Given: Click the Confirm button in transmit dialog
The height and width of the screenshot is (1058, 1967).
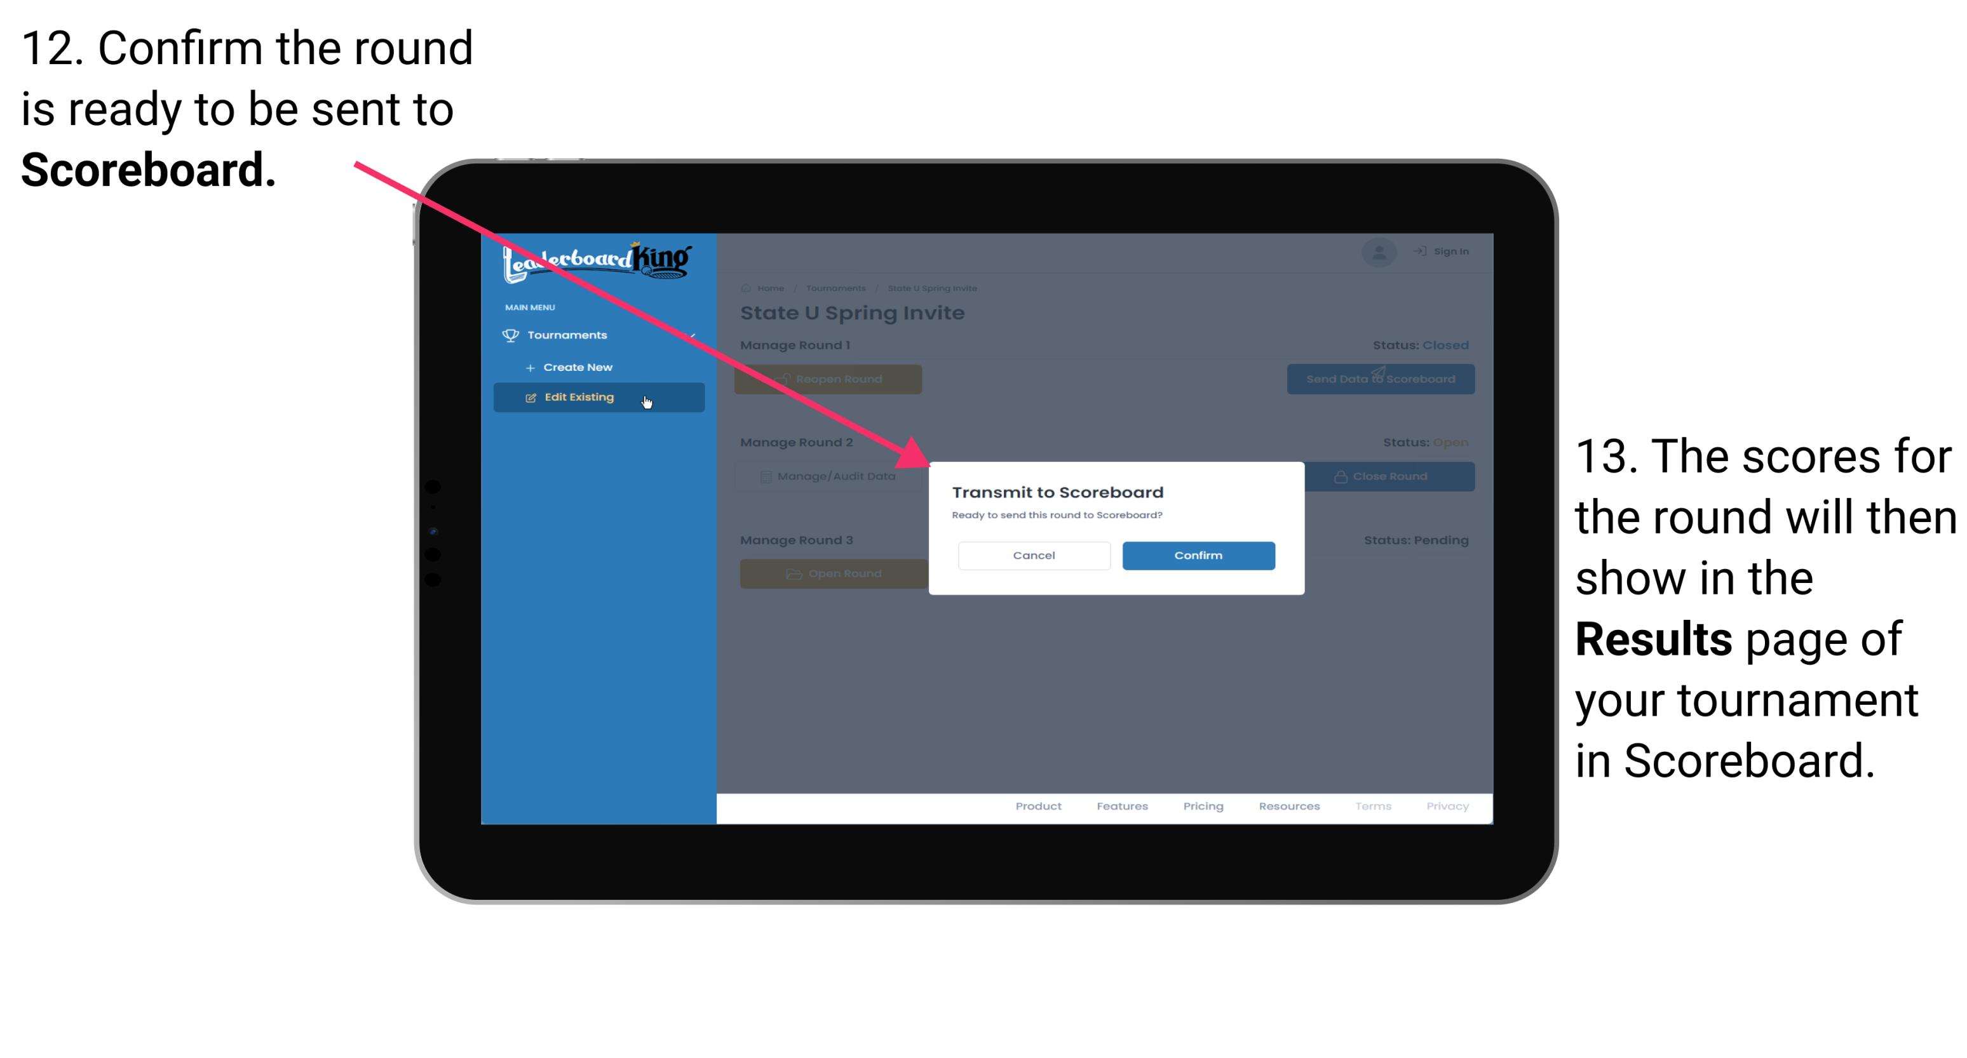Looking at the screenshot, I should pos(1195,555).
